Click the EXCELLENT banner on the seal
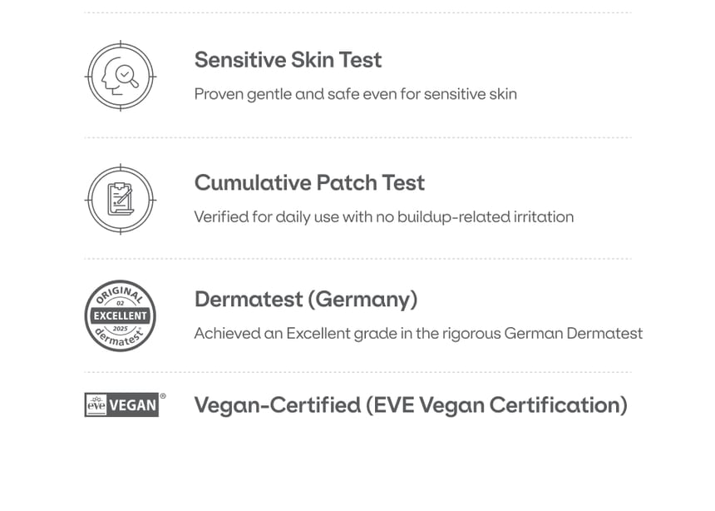The image size is (715, 511). click(x=120, y=315)
